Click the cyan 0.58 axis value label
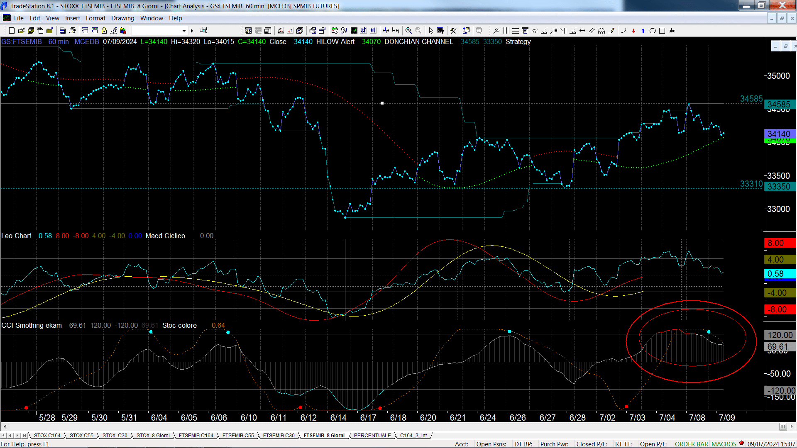 point(780,274)
